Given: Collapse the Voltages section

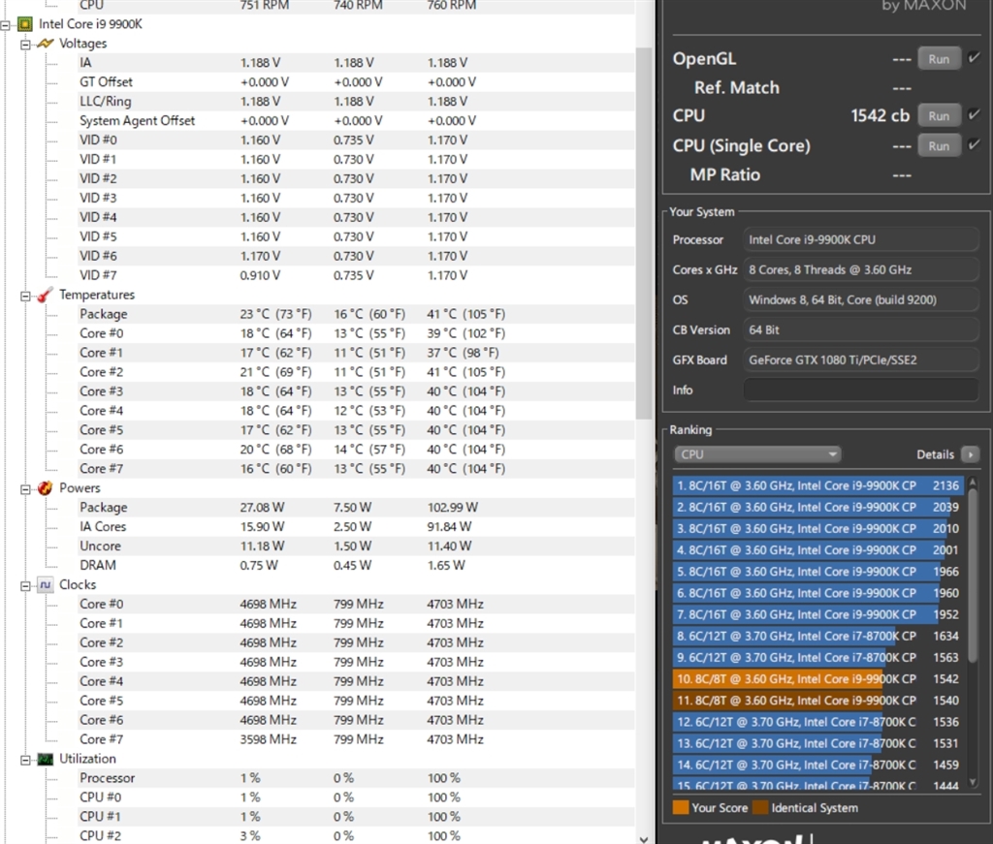Looking at the screenshot, I should (x=25, y=45).
